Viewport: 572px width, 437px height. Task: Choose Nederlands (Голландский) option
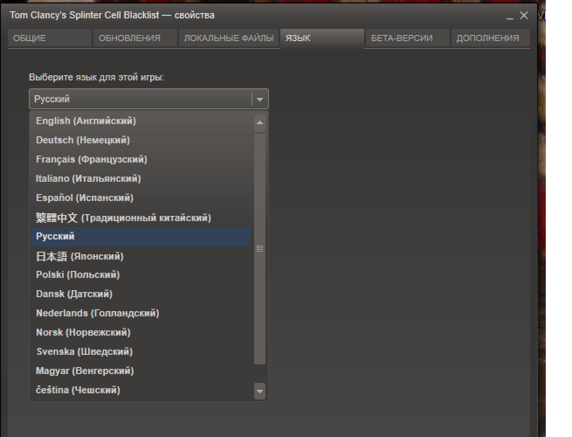[141, 313]
